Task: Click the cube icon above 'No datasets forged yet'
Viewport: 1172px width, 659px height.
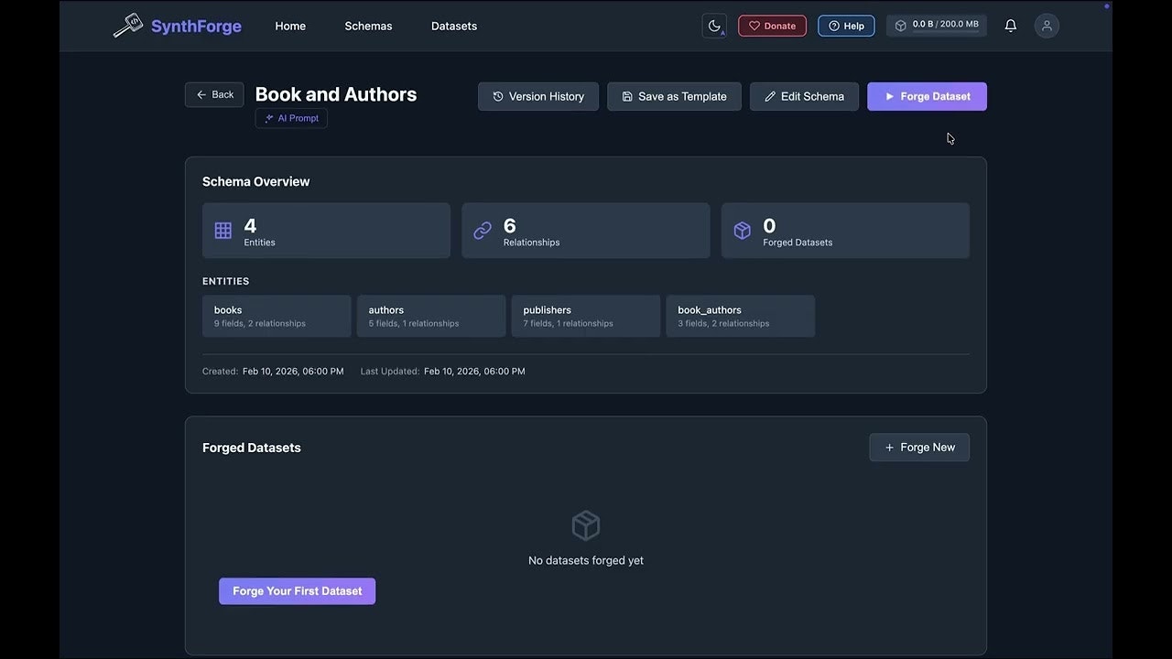Action: 585,525
